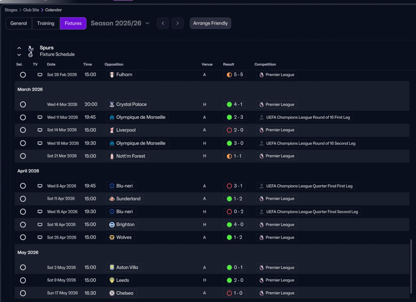Click the Spurs club crest icon
The width and height of the screenshot is (416, 302).
pos(31,51)
